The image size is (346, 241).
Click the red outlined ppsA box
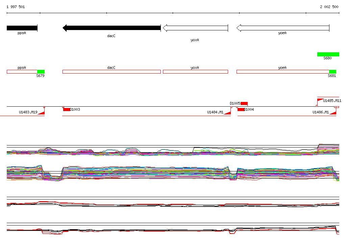22,72
